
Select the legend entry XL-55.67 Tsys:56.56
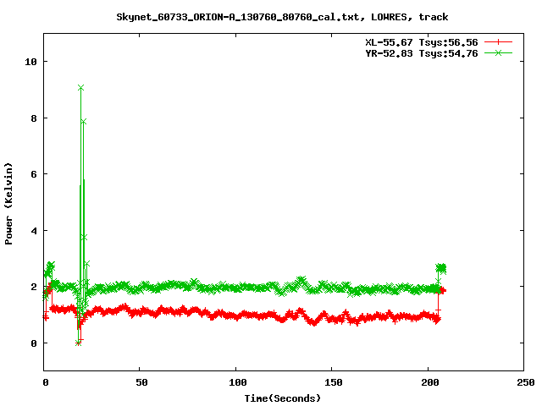422,42
